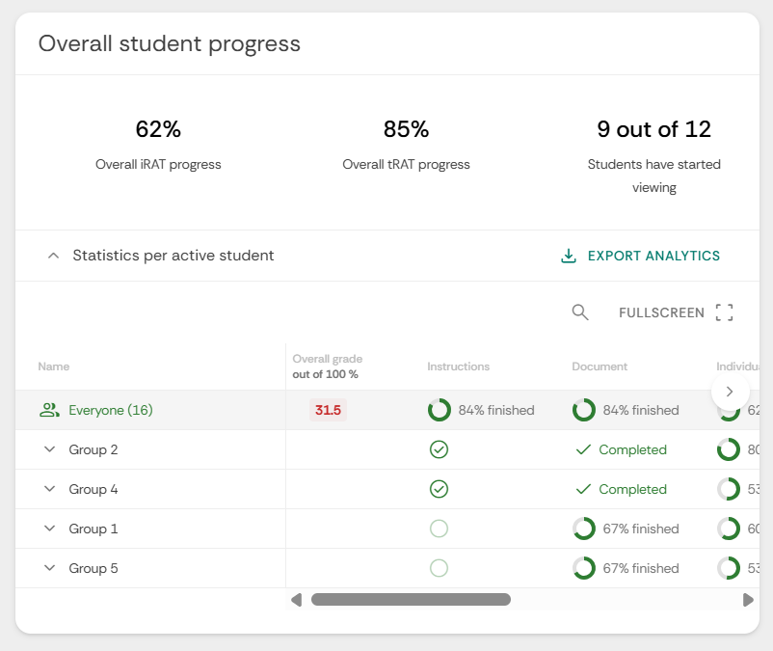This screenshot has height=651, width=773.
Task: Expand the Group 1 row
Action: tap(50, 529)
